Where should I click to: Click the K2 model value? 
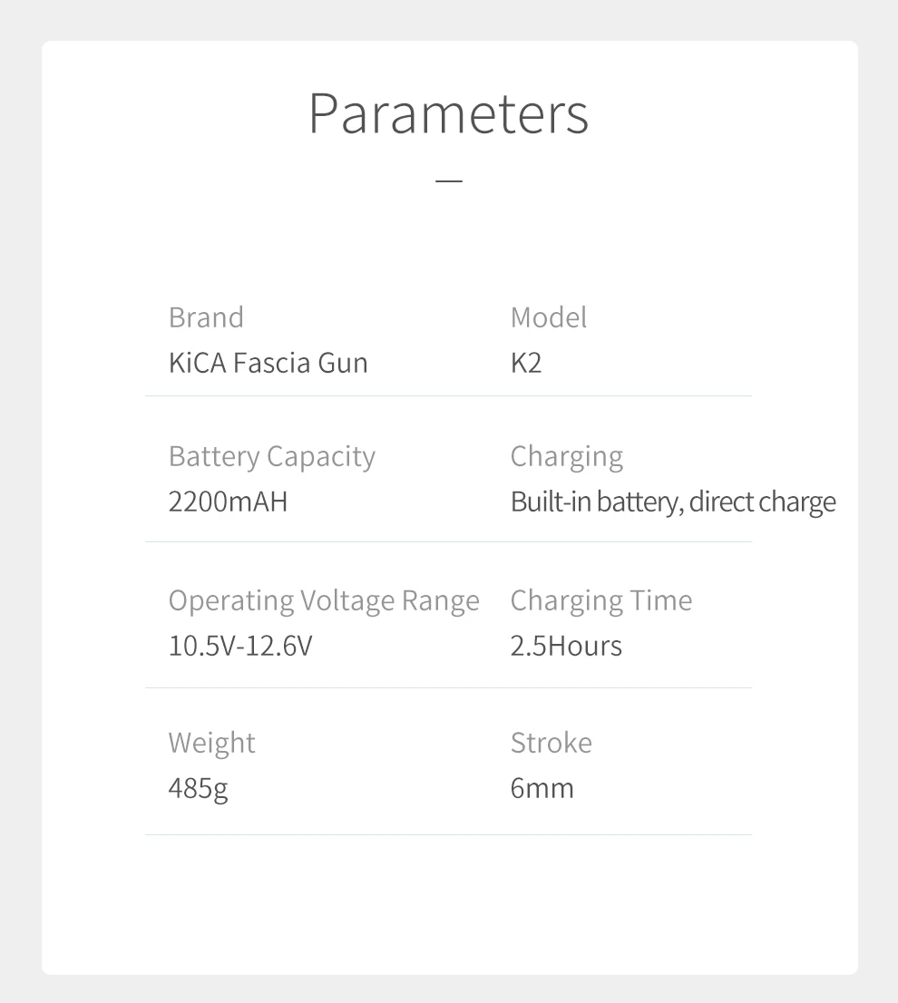pyautogui.click(x=526, y=363)
